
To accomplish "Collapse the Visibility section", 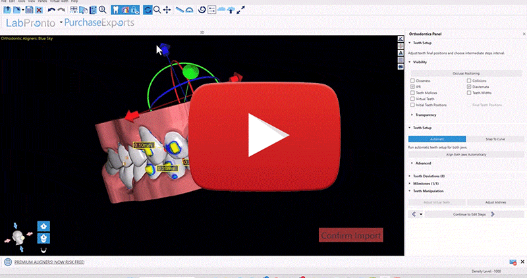I will pos(418,62).
